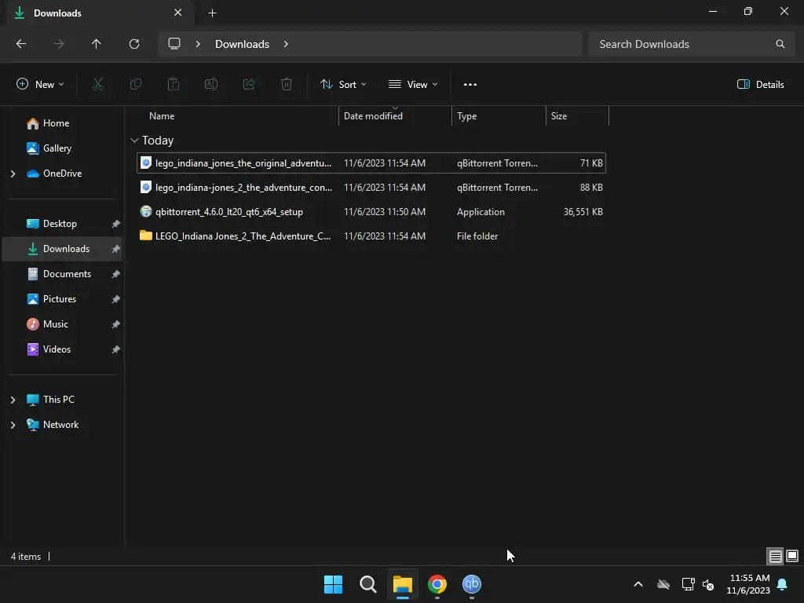
Task: Click the Cut toolbar icon
Action: [97, 85]
